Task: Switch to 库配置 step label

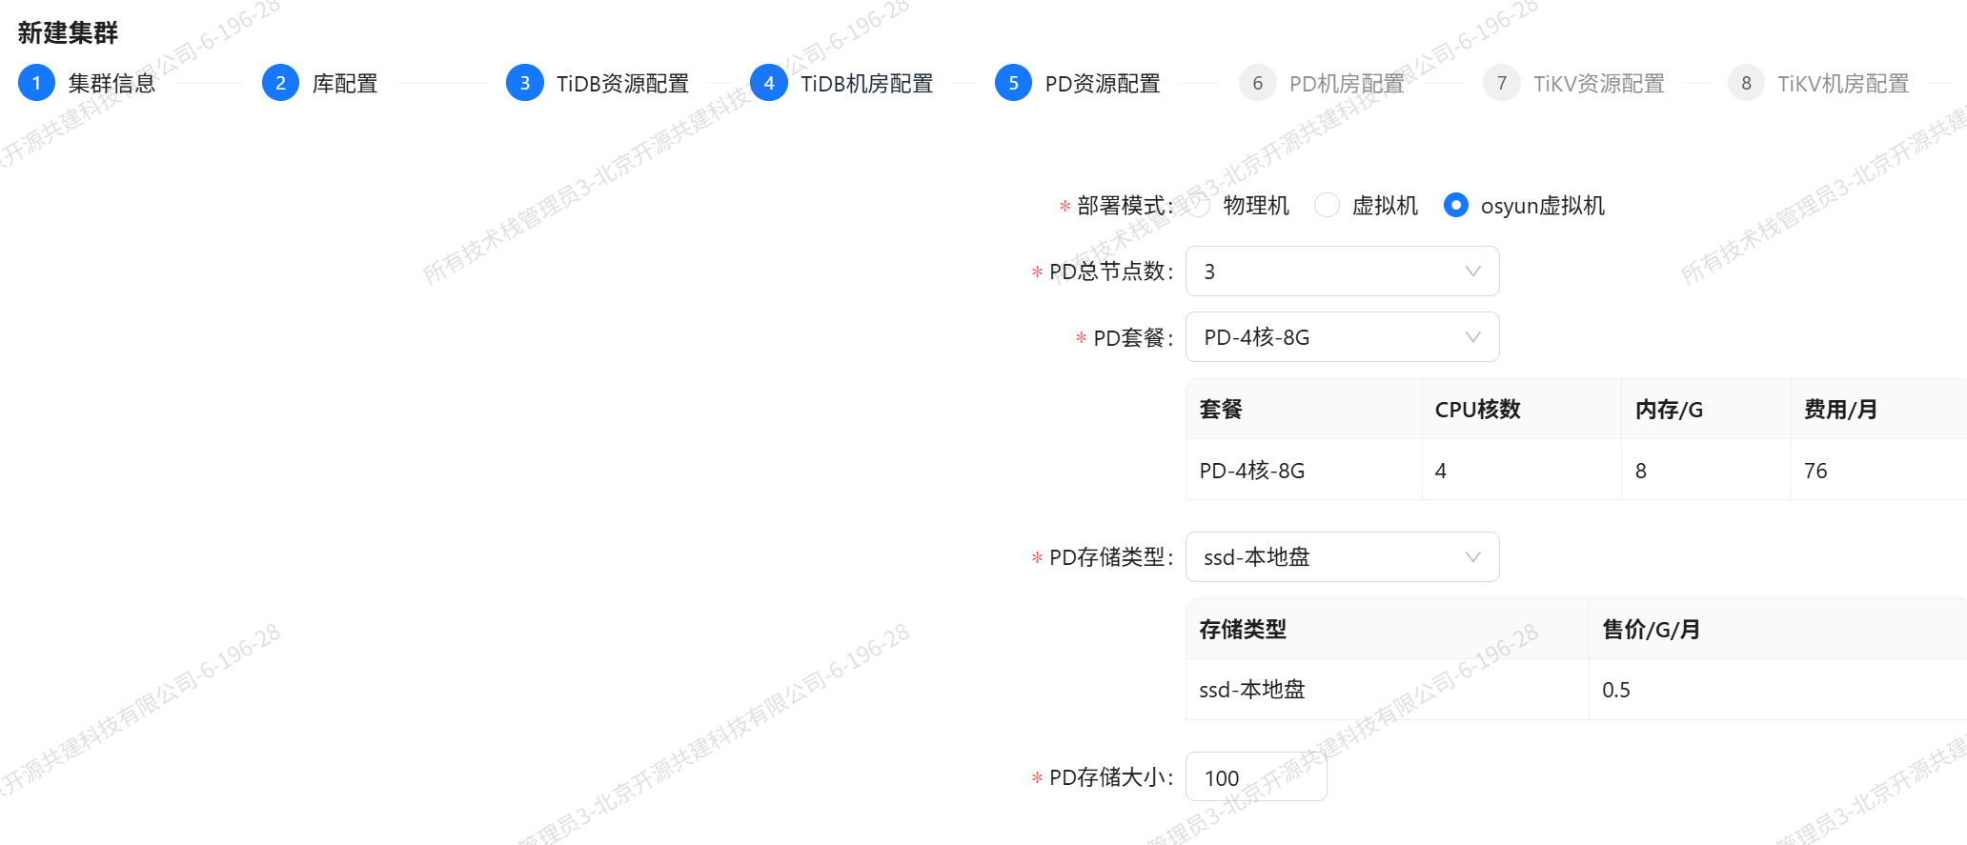Action: tap(345, 84)
